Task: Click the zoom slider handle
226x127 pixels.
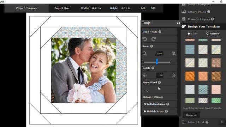Action: (x=157, y=62)
